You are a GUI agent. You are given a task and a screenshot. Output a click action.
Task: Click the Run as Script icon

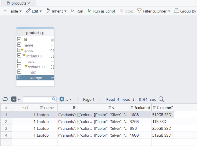[90, 11]
